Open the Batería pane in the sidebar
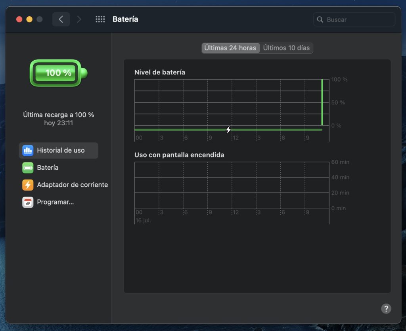 [48, 167]
